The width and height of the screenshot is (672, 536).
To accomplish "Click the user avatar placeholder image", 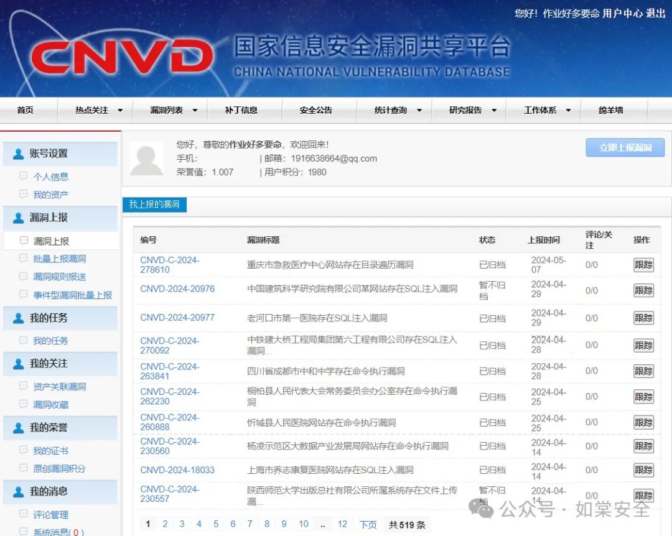I will point(147,159).
